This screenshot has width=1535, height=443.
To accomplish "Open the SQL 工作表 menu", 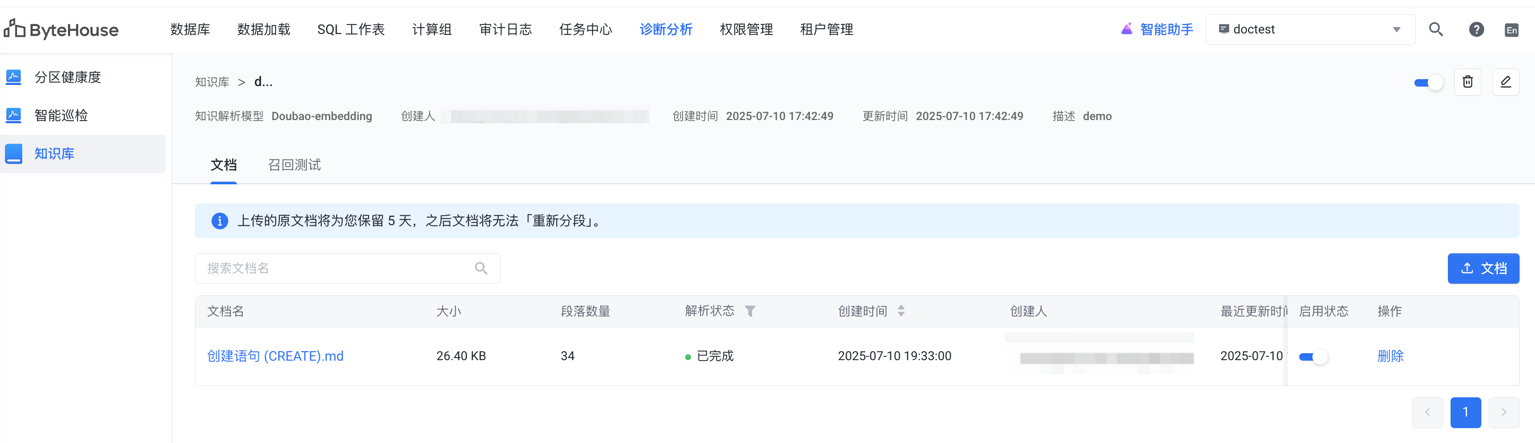I will coord(351,29).
